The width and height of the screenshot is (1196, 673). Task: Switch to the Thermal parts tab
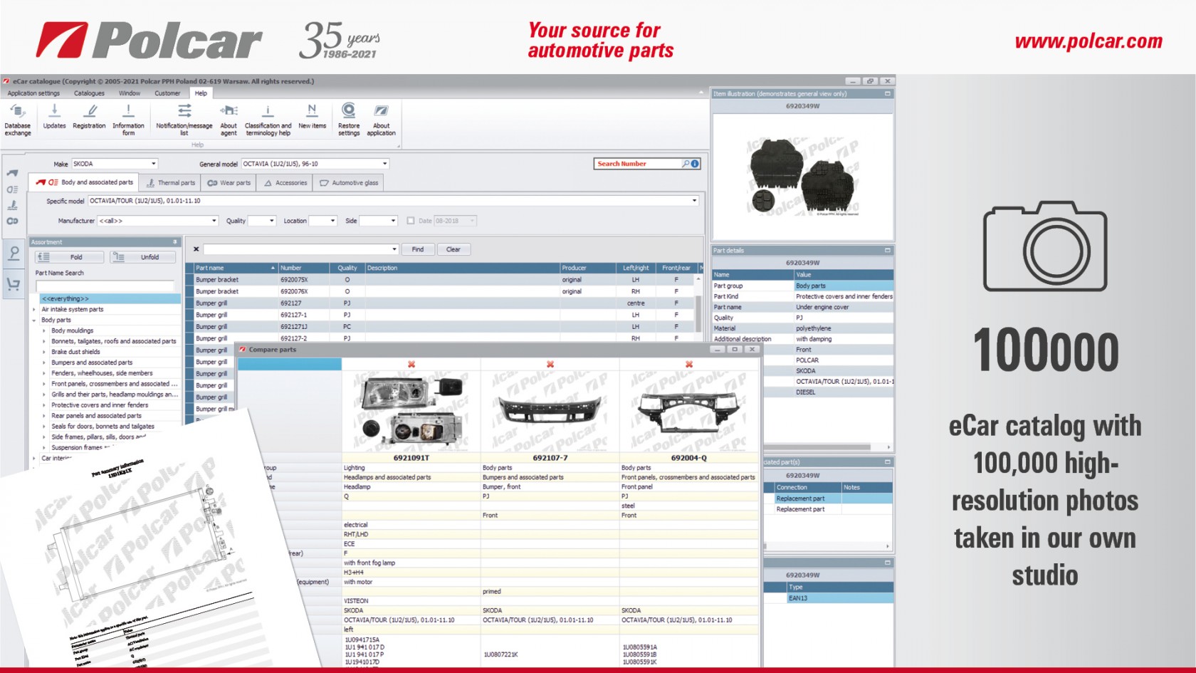tap(171, 183)
